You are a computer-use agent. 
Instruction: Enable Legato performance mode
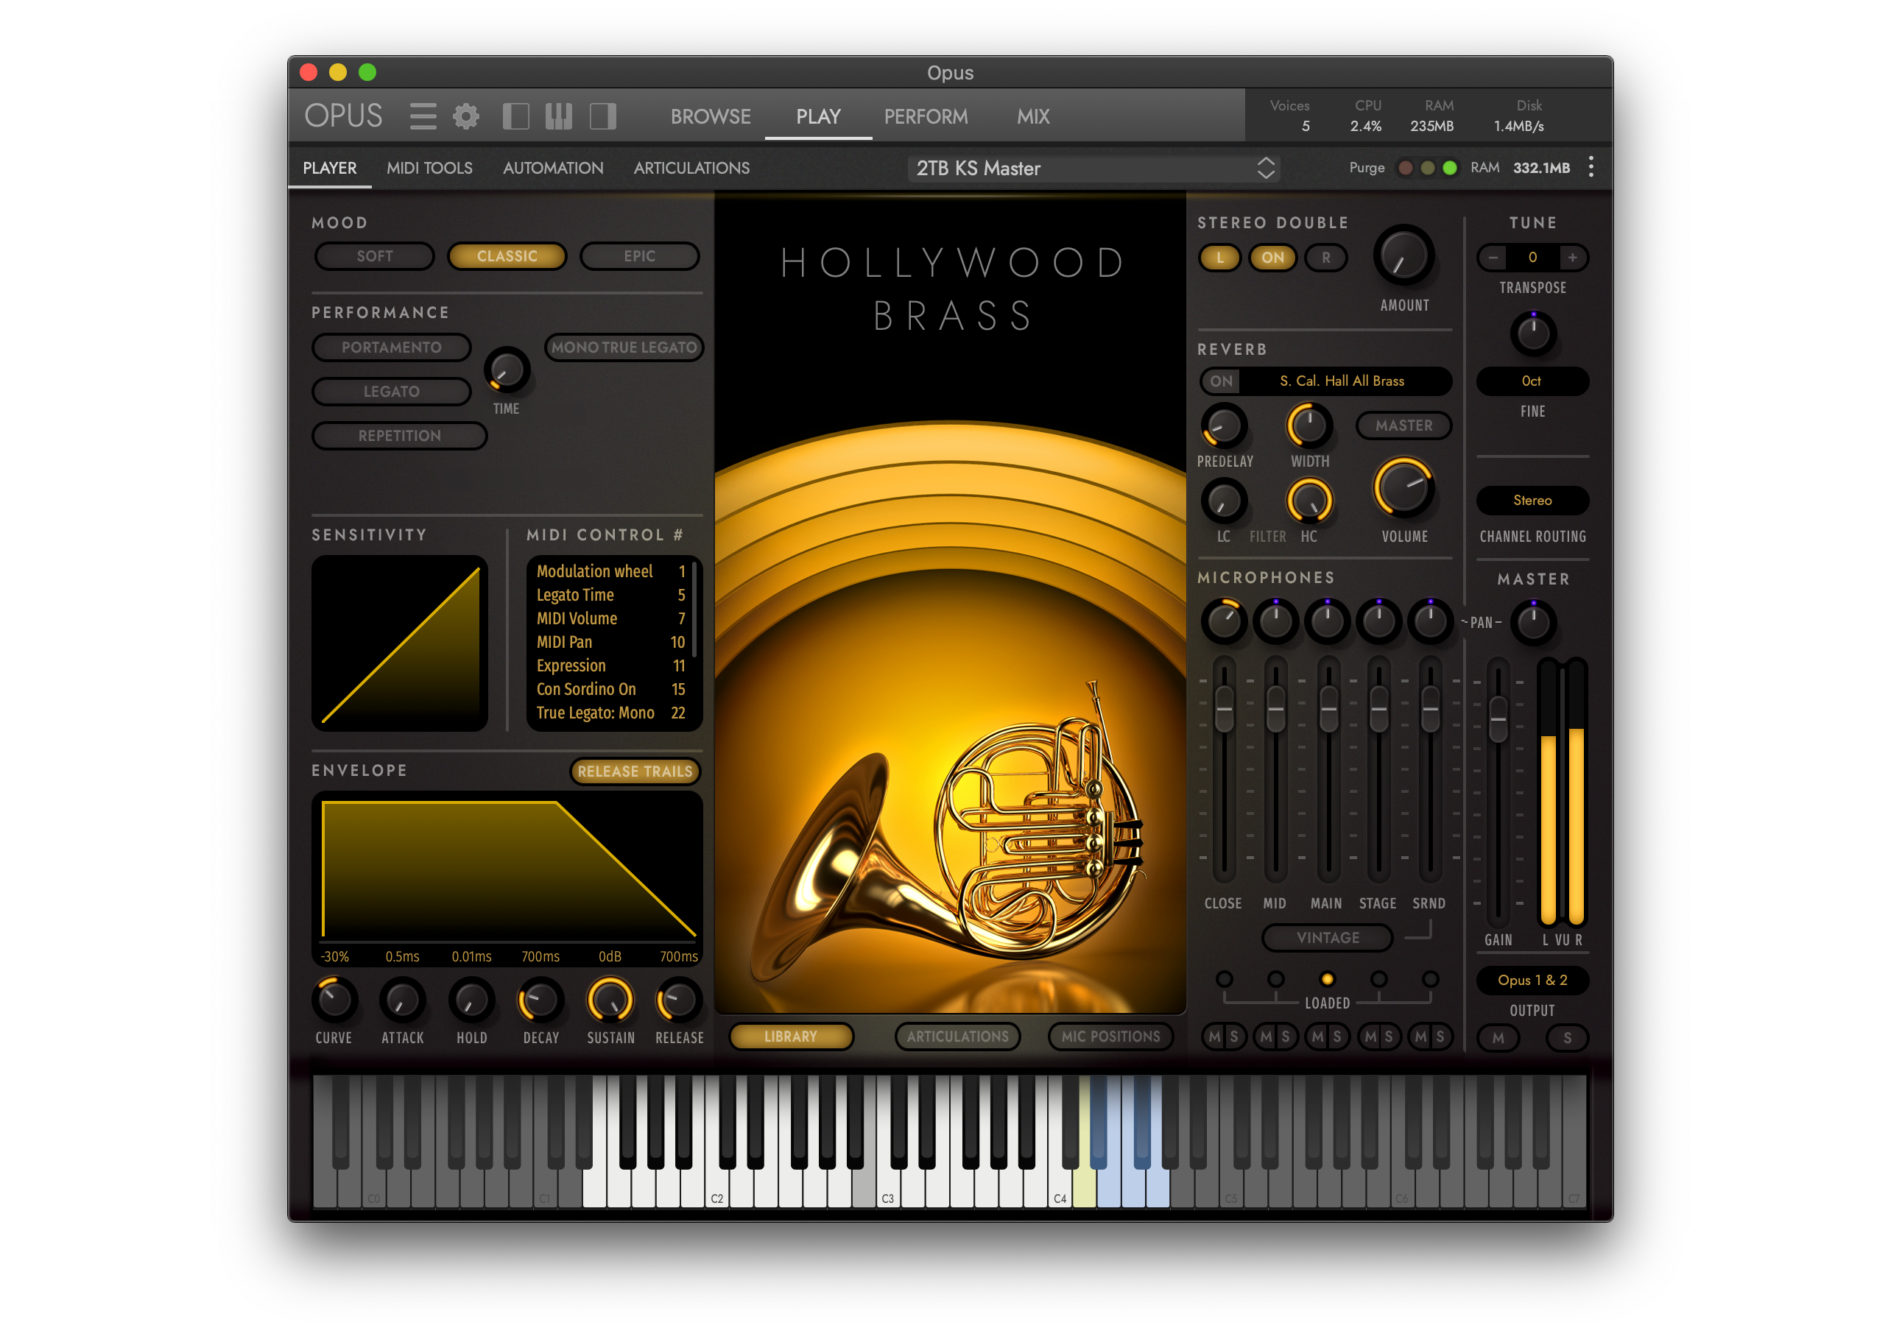click(391, 391)
